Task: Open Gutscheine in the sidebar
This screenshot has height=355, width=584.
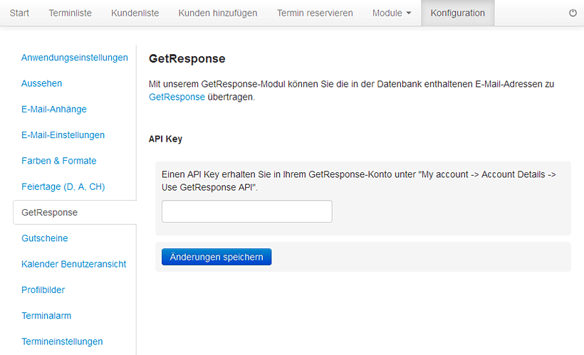Action: (45, 238)
